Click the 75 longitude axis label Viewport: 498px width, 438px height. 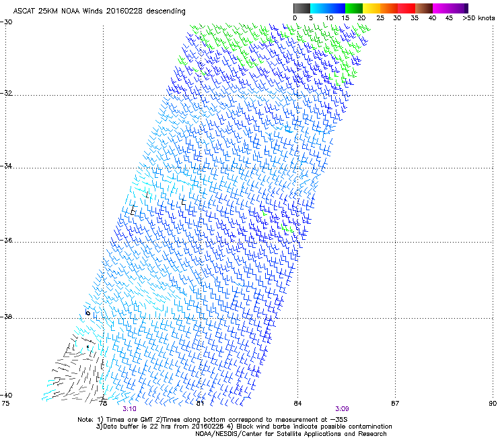(x=5, y=404)
